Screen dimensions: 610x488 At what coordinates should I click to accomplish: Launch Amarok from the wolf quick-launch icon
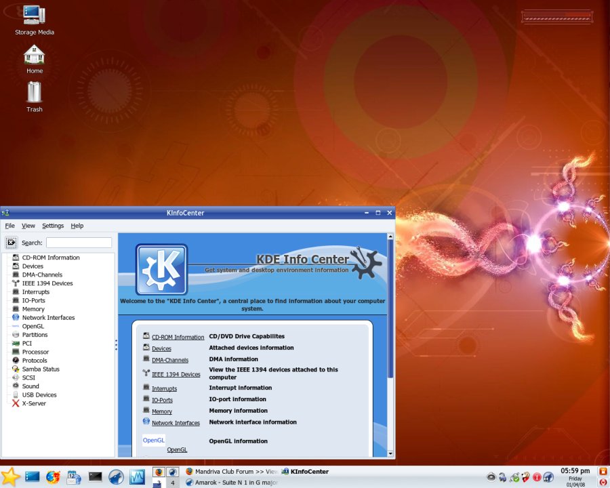coord(116,476)
